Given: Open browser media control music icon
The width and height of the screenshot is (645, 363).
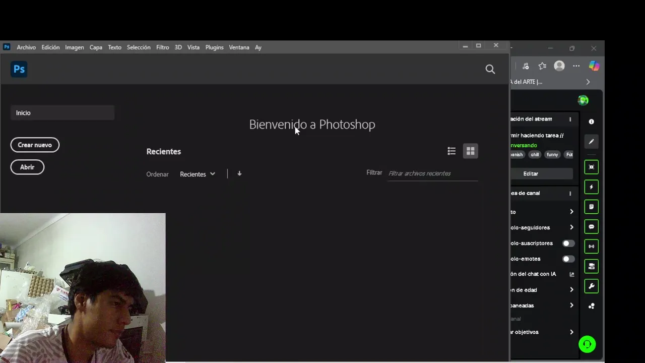Looking at the screenshot, I should click(x=526, y=66).
